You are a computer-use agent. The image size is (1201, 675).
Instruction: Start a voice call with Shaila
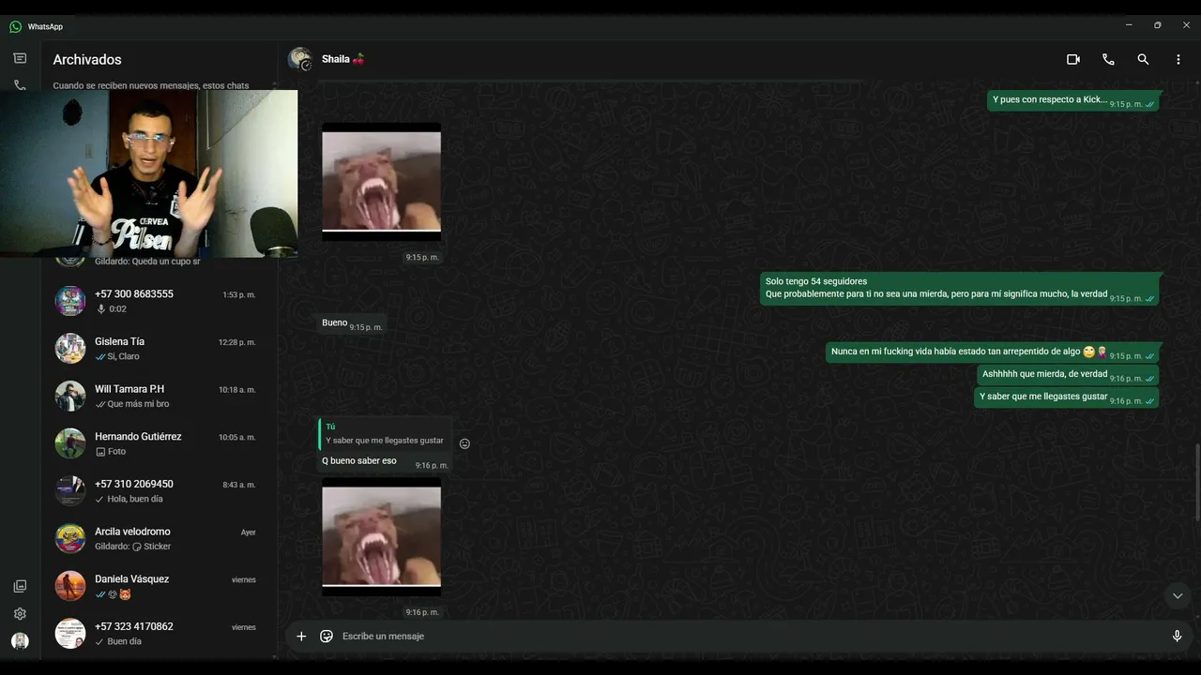pos(1108,59)
